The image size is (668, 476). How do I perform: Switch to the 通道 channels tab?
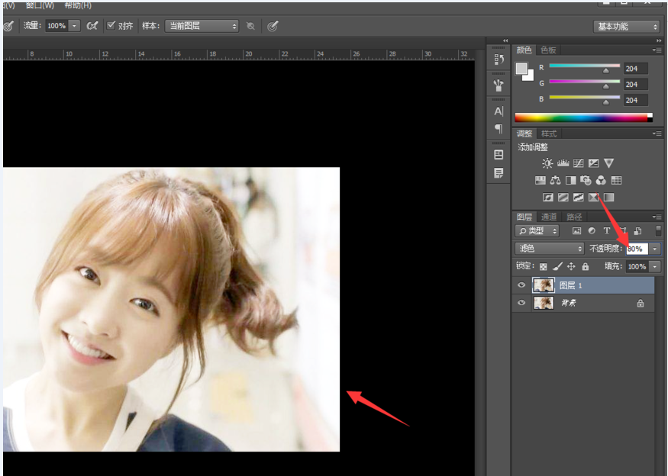tap(549, 217)
